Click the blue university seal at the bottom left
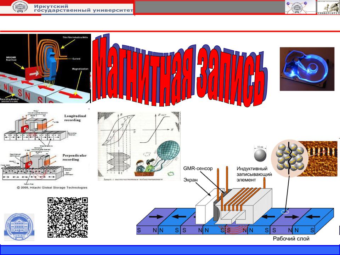This screenshot has width=340, height=255. point(19,227)
